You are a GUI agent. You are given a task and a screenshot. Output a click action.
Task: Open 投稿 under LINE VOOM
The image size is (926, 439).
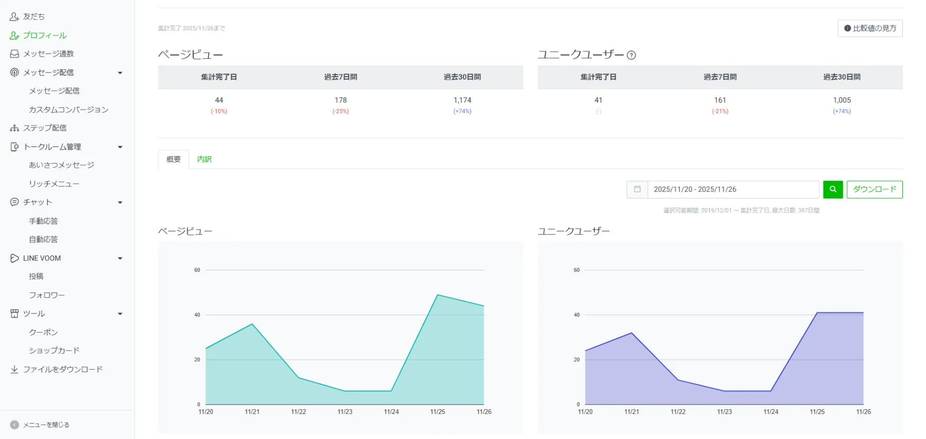pos(36,277)
